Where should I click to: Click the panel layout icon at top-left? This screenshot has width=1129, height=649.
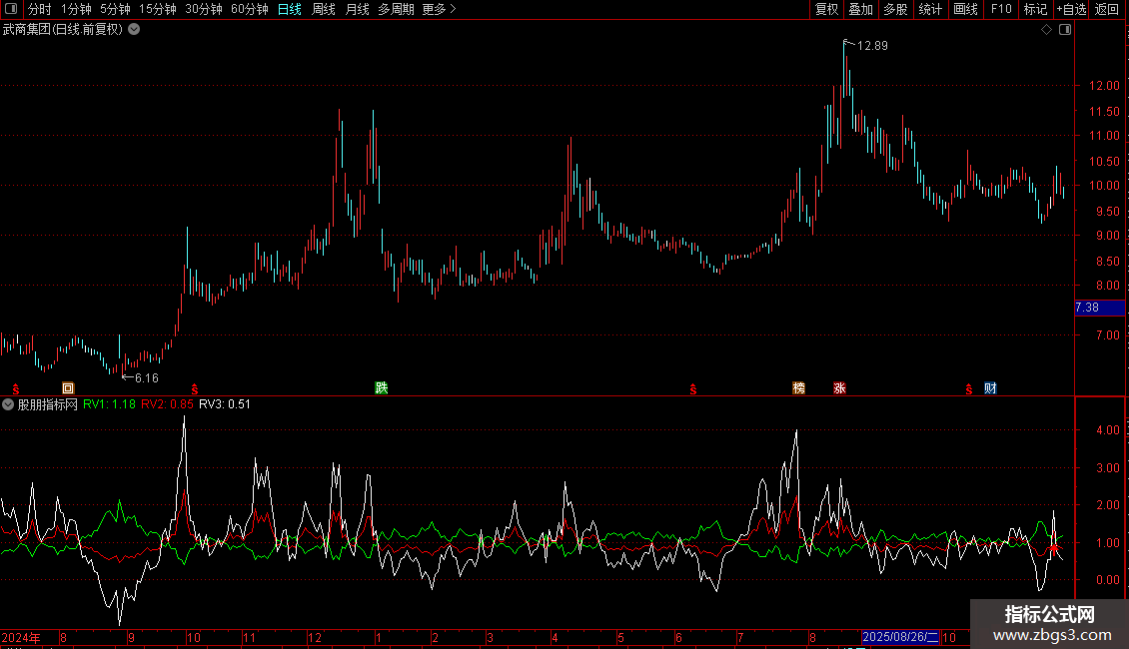(x=11, y=9)
